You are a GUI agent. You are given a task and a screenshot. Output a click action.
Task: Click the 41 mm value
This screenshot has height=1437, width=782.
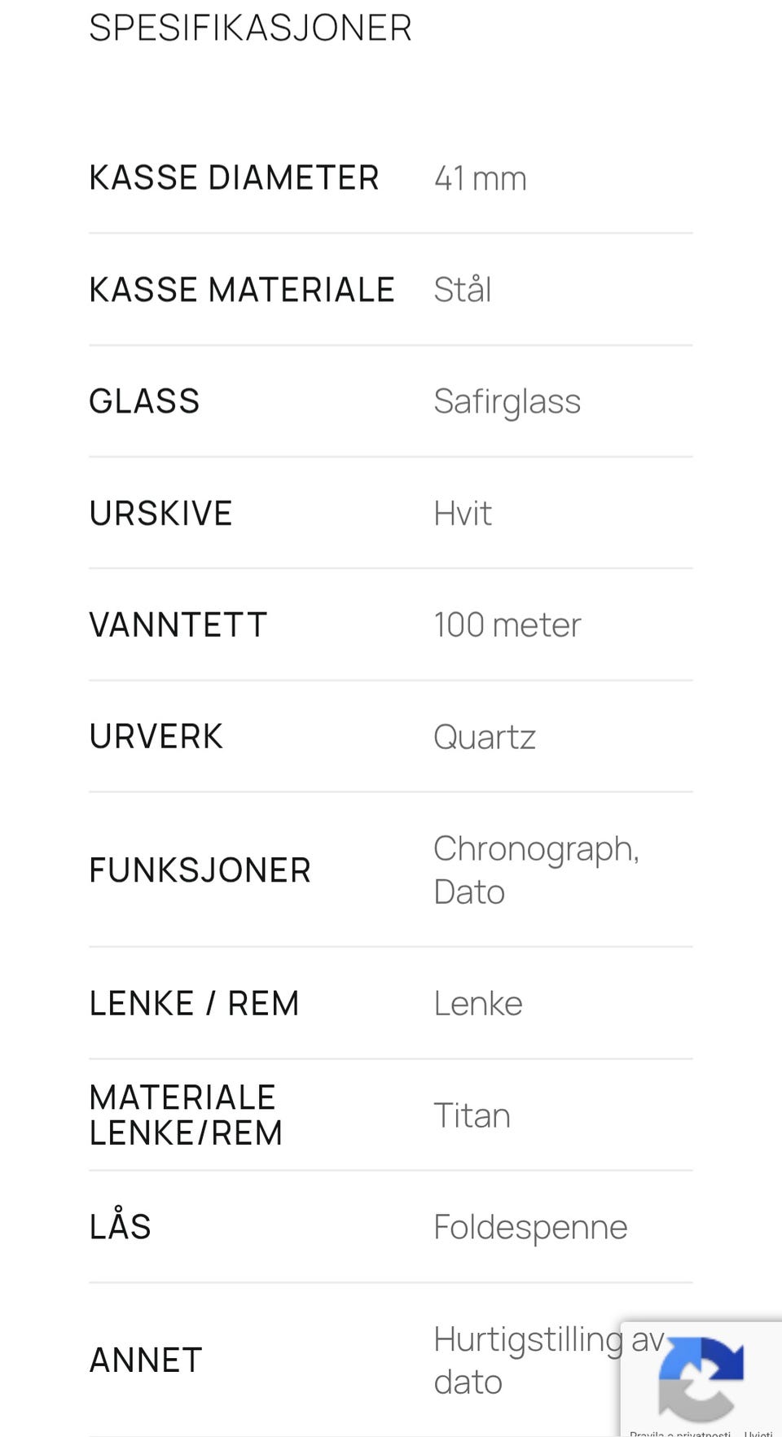(480, 178)
